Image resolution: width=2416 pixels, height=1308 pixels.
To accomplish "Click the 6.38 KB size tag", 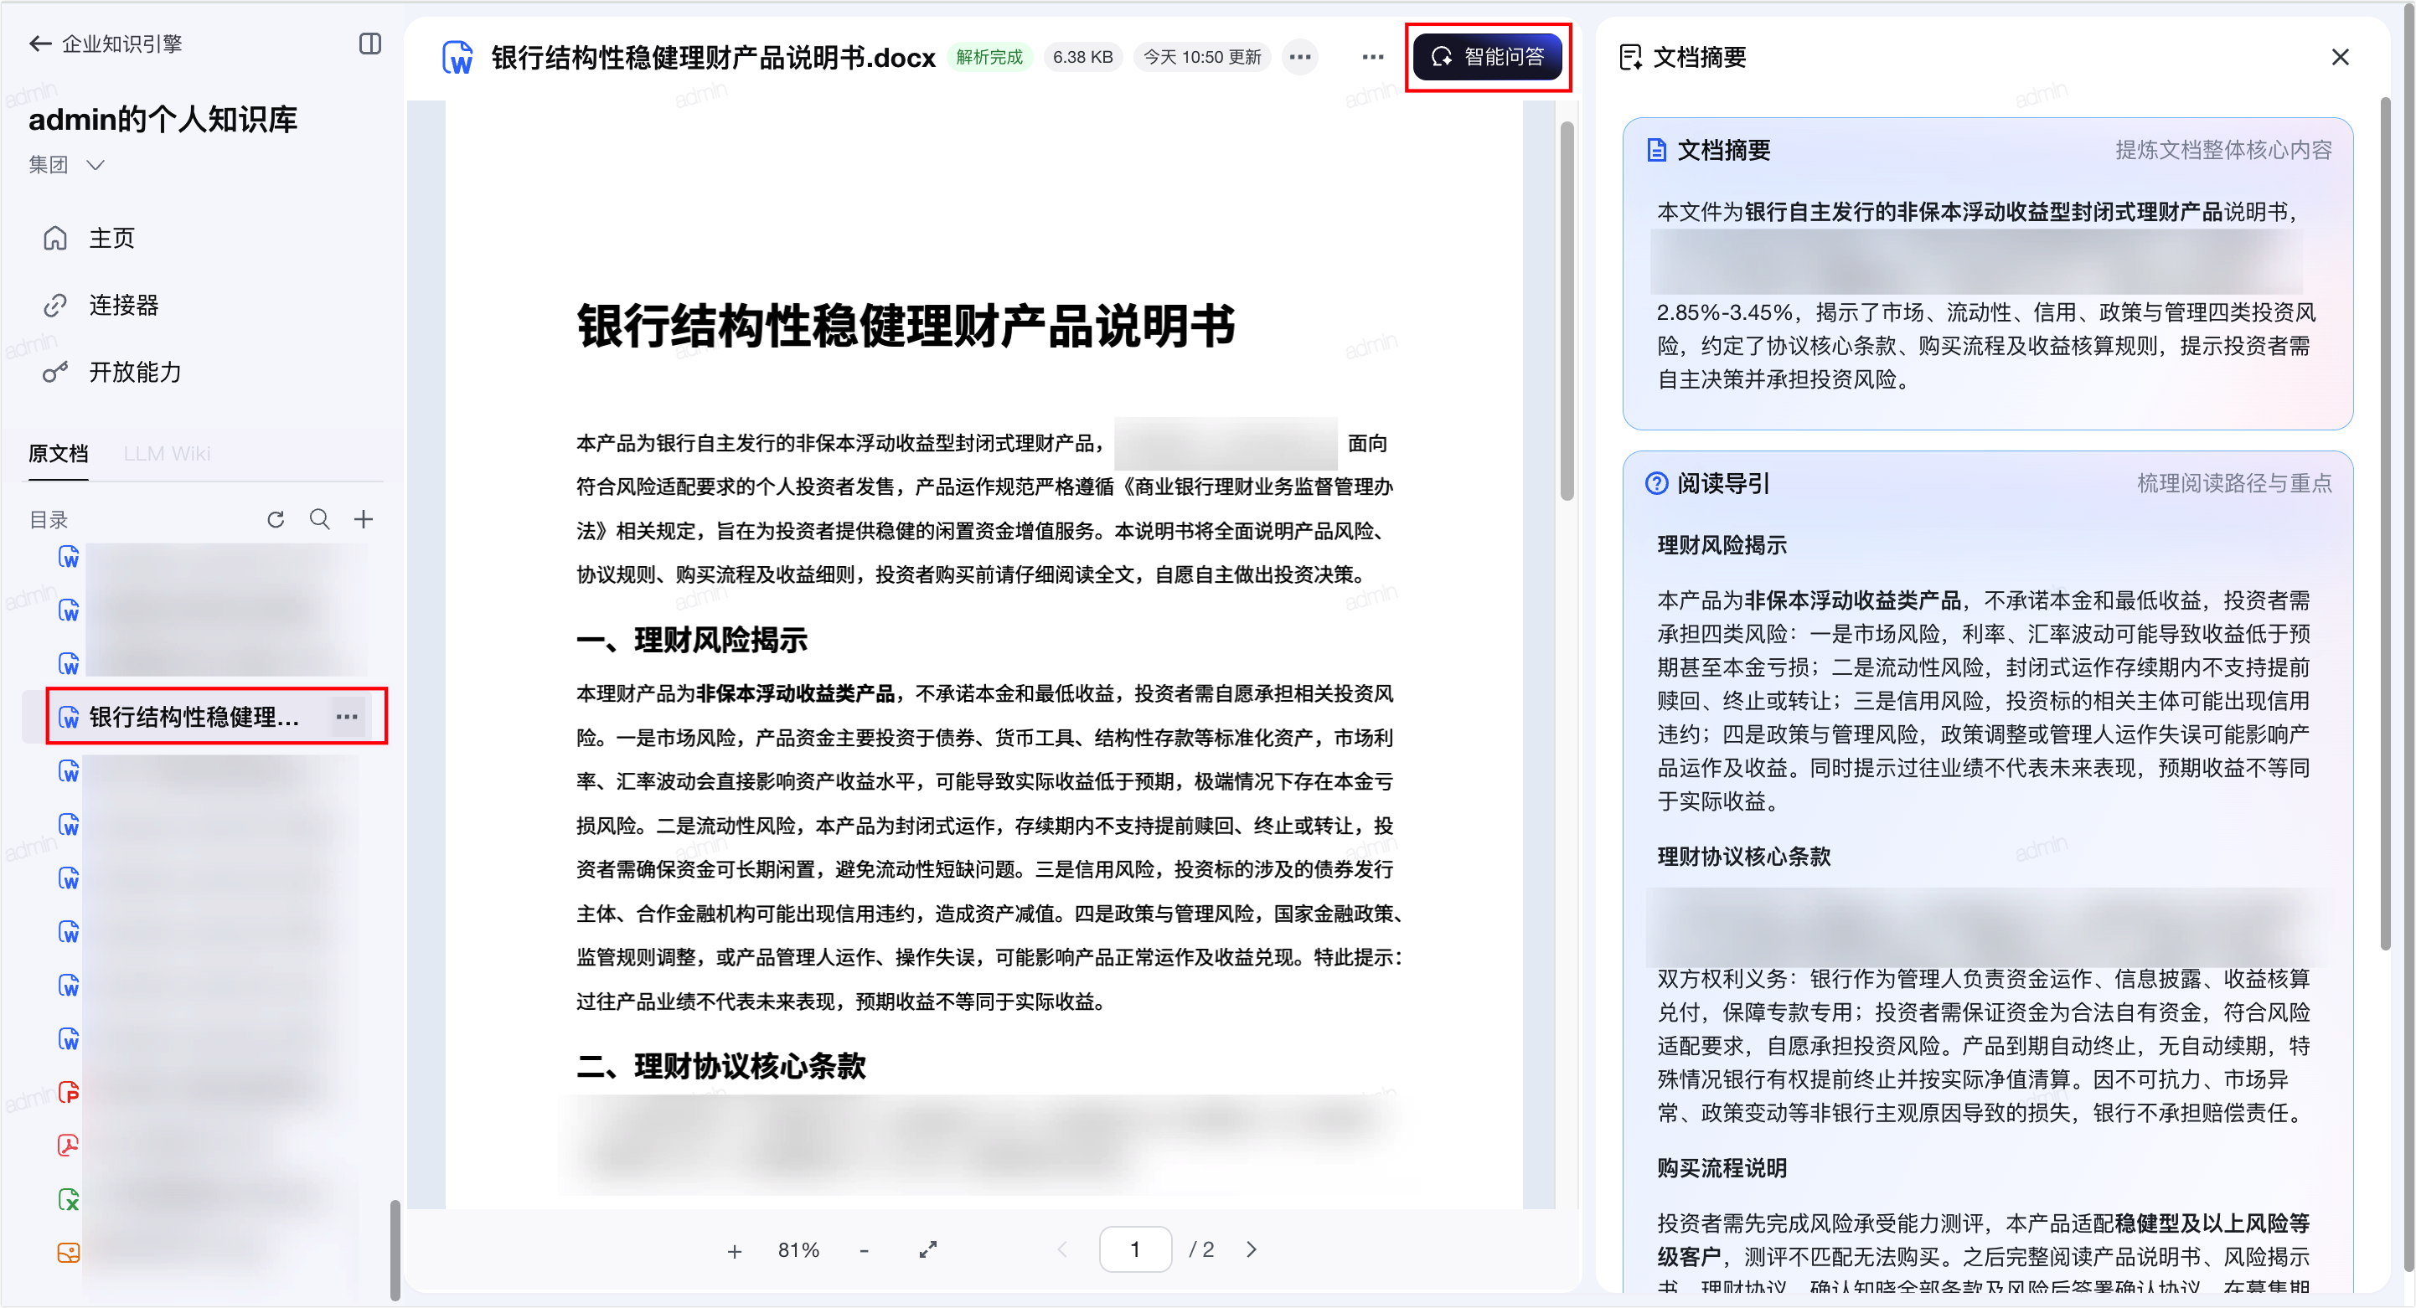I will [1082, 57].
